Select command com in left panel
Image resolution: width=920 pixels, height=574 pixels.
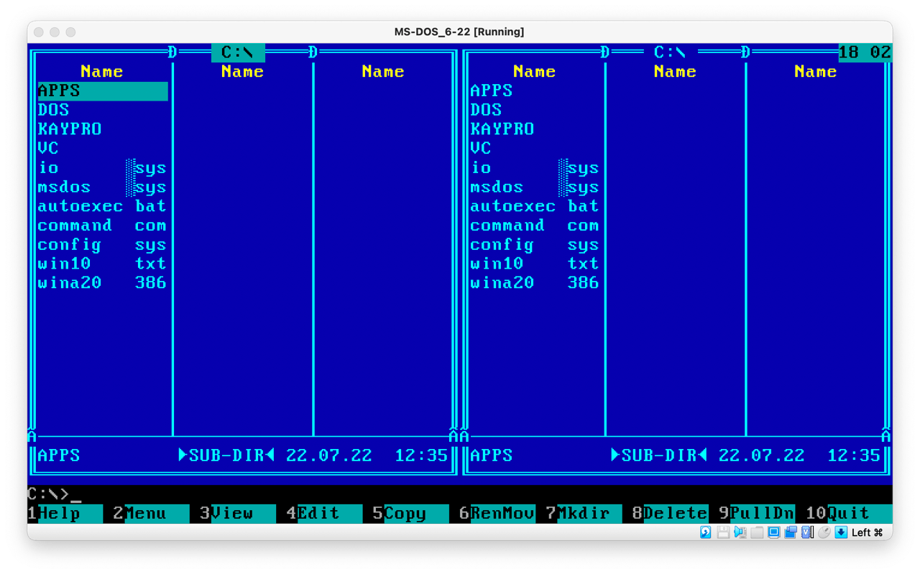point(102,226)
